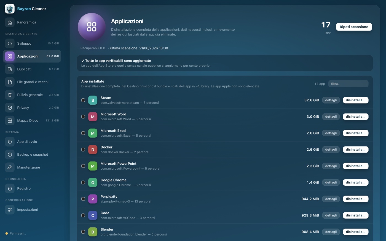Viewport: 386px width, 241px height.
Task: Click the Blender 908.4 MiB size
Action: point(310,232)
